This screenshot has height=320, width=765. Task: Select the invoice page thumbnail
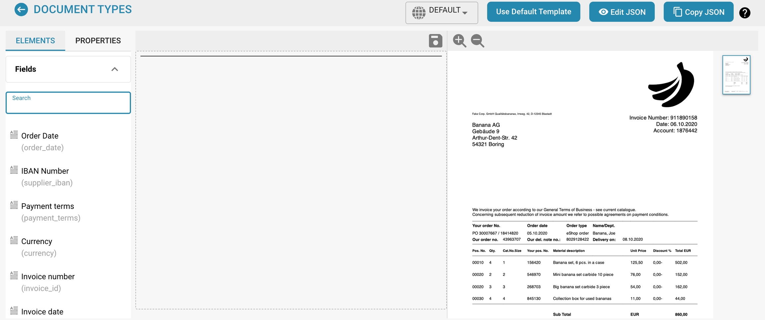pos(736,75)
